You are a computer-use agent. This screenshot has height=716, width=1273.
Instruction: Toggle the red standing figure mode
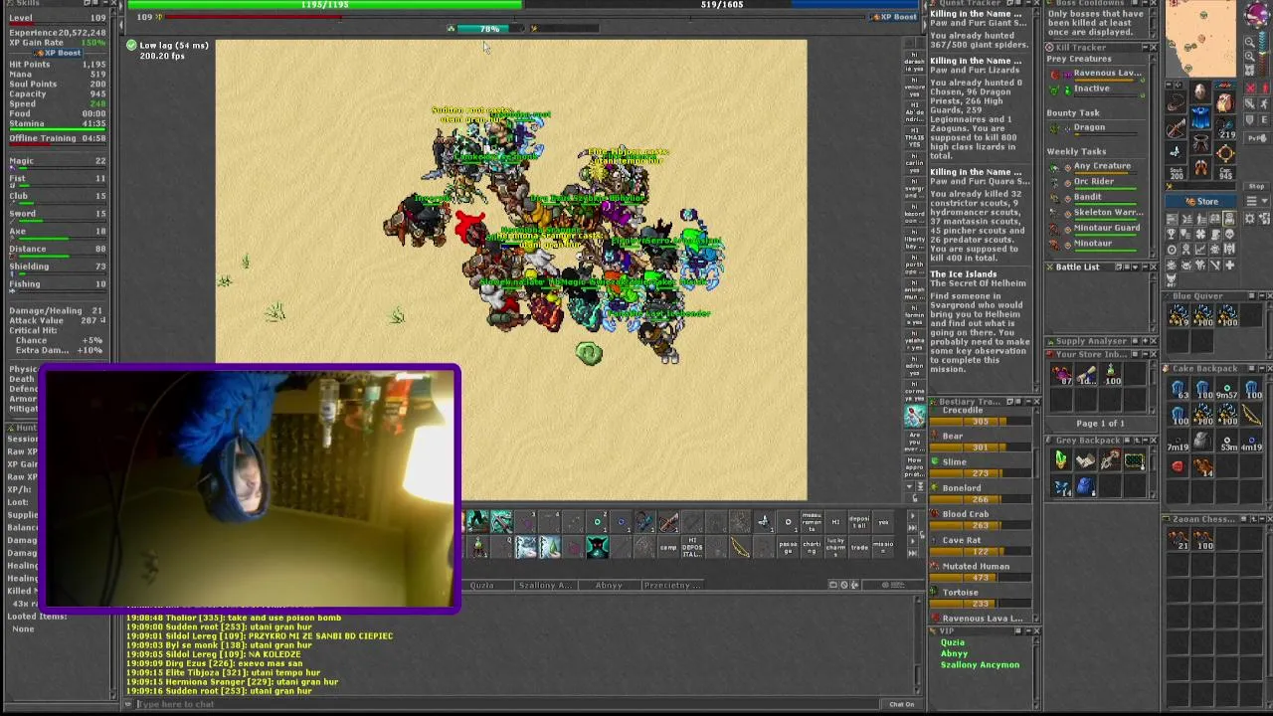[1266, 88]
